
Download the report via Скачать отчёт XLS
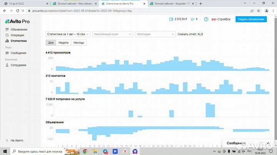pos(190,34)
